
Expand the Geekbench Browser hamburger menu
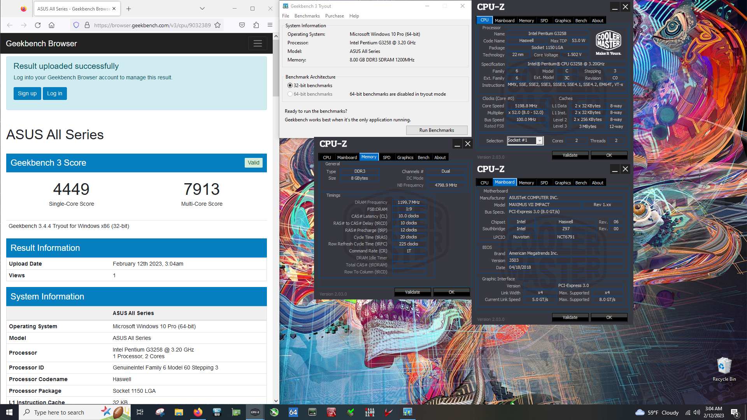click(258, 44)
